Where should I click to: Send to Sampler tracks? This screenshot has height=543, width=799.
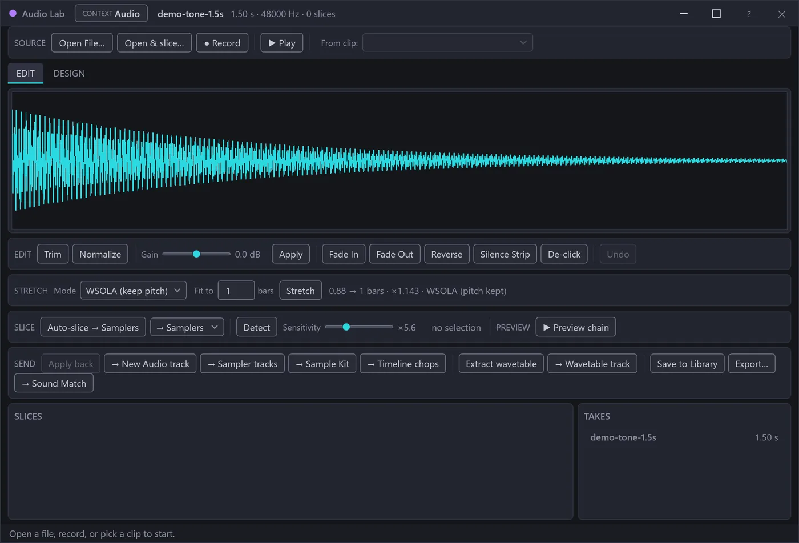[x=242, y=364]
